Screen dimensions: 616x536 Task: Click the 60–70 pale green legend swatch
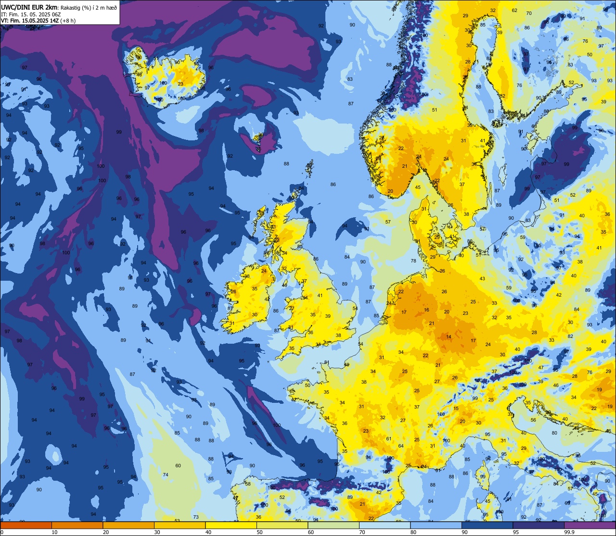334,525
